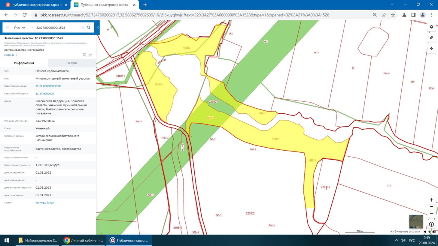Reset map orientation with compass icon
The height and width of the screenshot is (246, 438).
click(x=431, y=224)
